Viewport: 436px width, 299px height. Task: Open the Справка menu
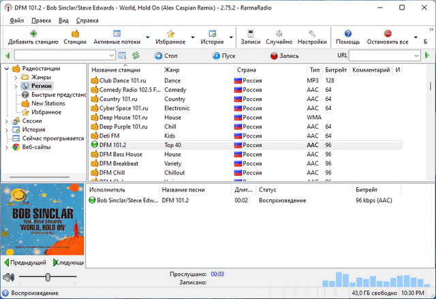pos(87,20)
